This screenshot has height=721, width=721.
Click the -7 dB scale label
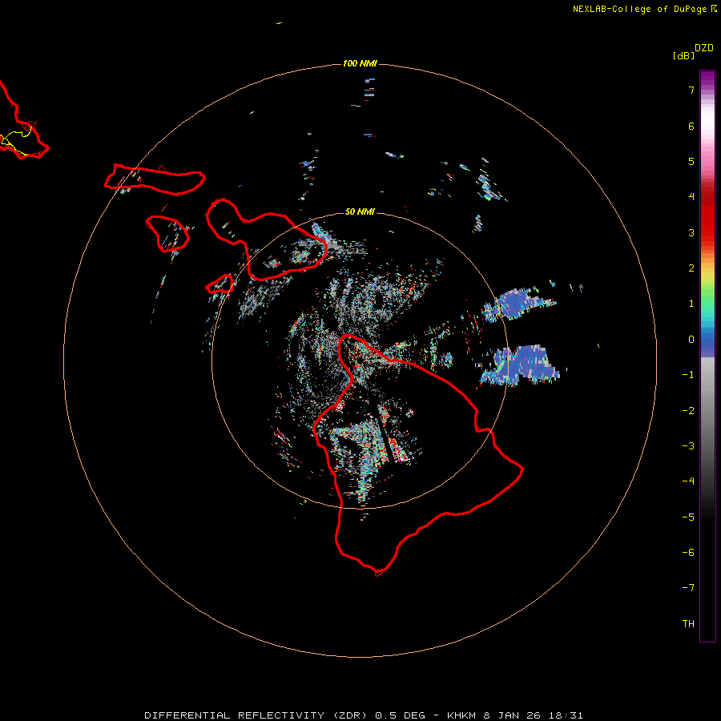[x=688, y=588]
